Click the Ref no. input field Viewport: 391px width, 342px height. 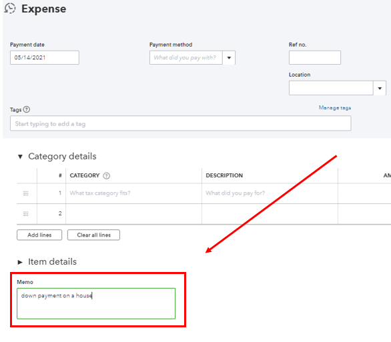[315, 57]
